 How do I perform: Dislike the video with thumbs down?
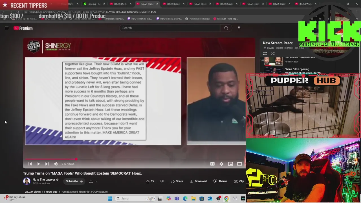(162, 181)
